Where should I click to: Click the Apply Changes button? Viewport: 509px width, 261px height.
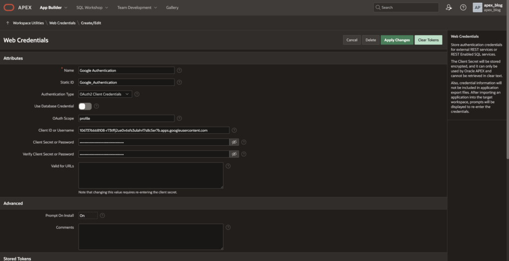[397, 40]
